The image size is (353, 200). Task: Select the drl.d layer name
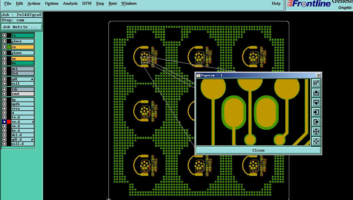[23, 135]
